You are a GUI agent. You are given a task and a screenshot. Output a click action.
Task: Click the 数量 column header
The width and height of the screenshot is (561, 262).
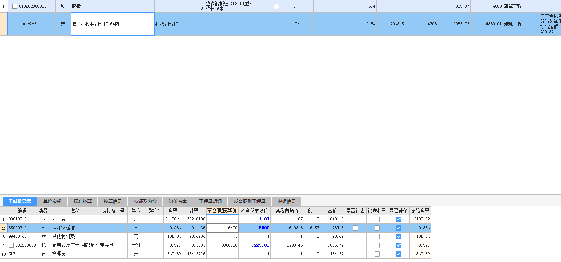pos(194,211)
